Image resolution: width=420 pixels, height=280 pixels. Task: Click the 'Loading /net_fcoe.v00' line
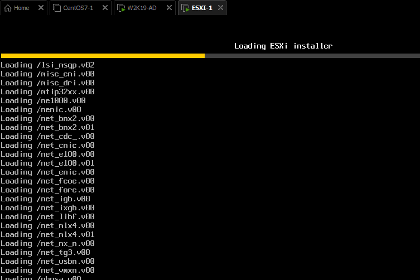(x=47, y=181)
